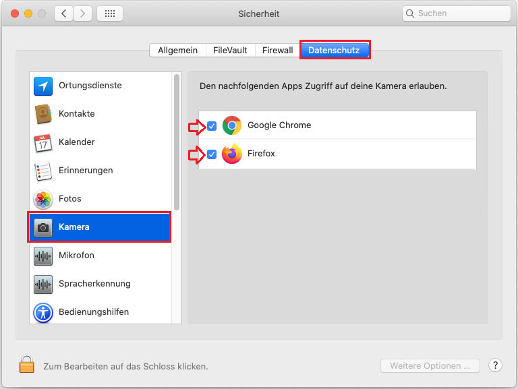This screenshot has height=389, width=518.
Task: Open the FileVault tab
Action: pos(230,51)
